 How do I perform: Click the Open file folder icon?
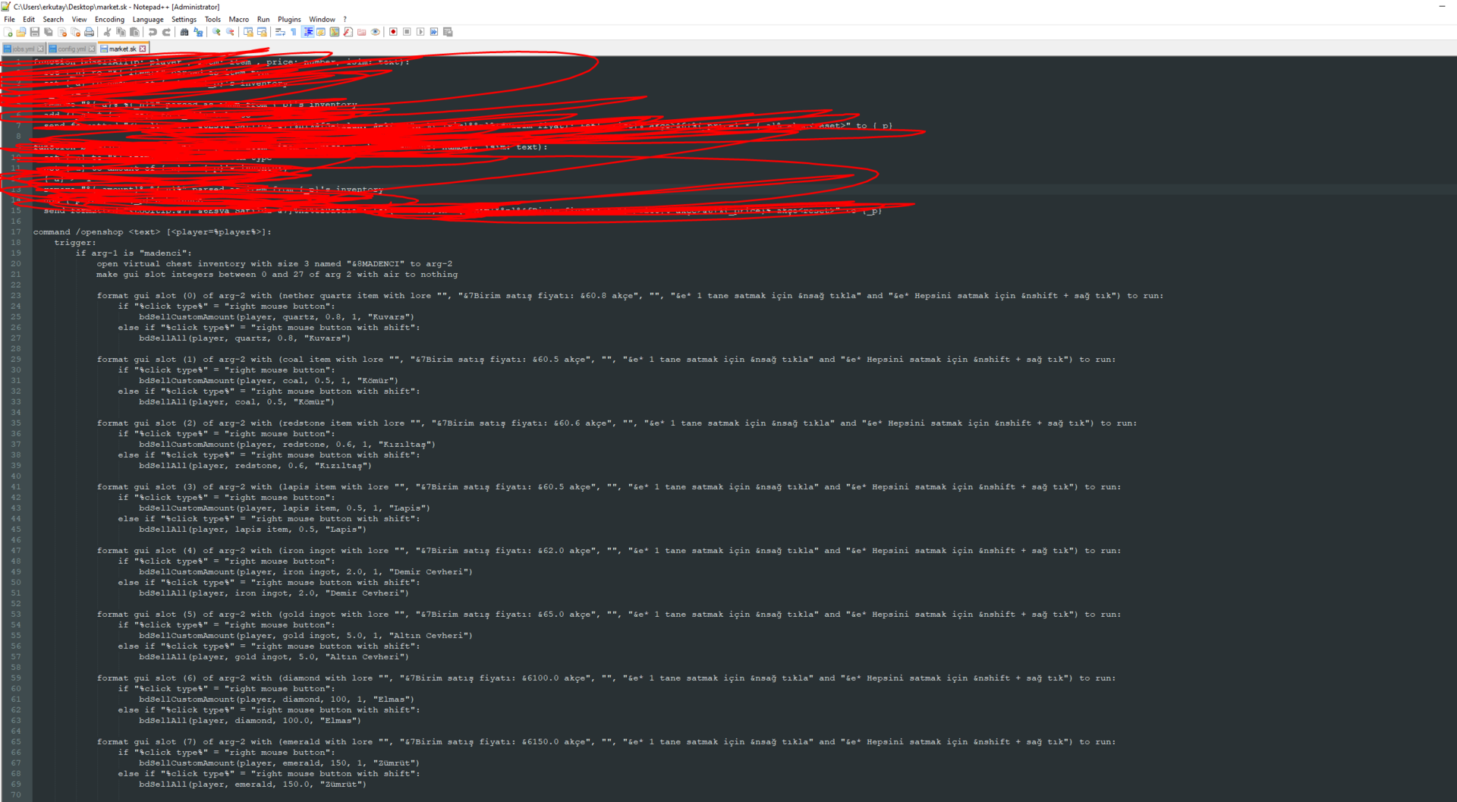[21, 32]
